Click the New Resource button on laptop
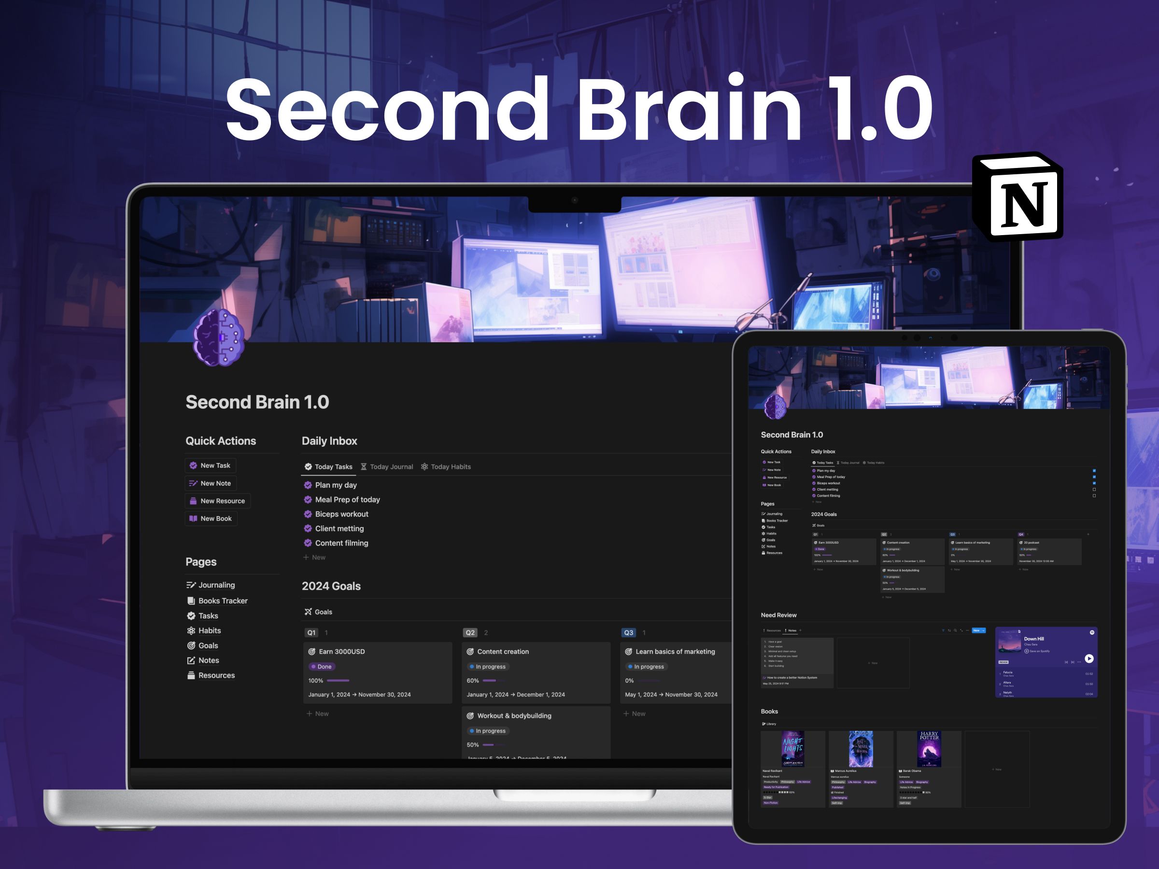This screenshot has height=869, width=1159. tap(217, 501)
